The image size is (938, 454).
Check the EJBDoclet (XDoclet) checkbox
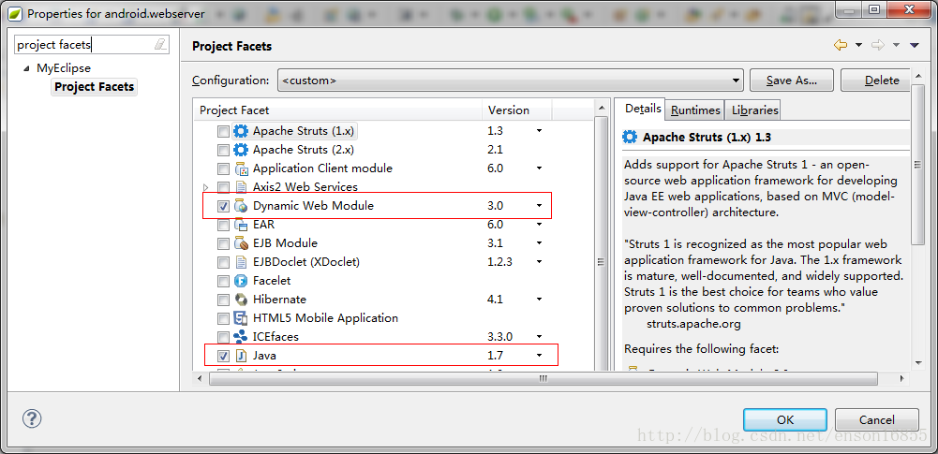[x=223, y=262]
